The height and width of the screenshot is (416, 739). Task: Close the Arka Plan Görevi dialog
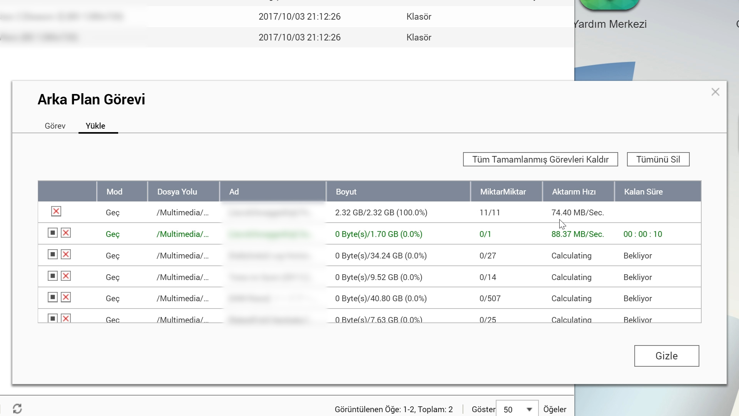[715, 92]
